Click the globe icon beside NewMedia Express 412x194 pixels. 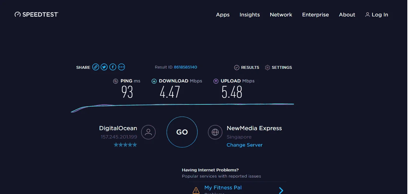[x=215, y=132]
